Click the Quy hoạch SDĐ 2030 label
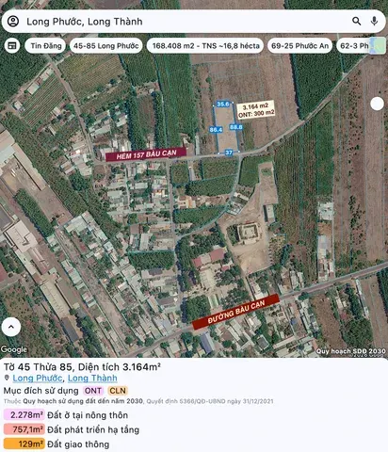 (x=350, y=351)
